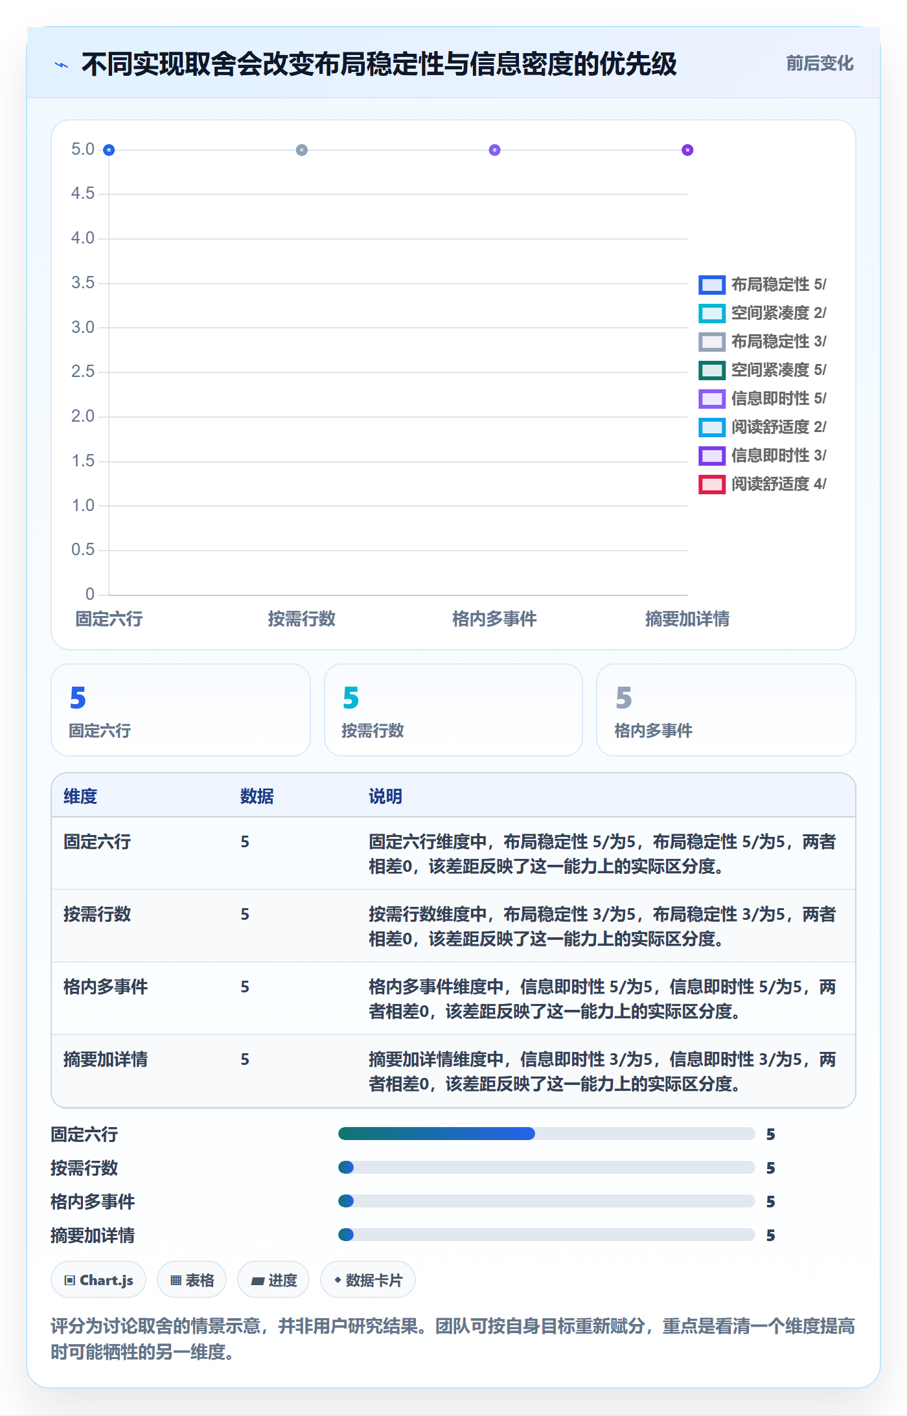Screen dimensions: 907x1416
Task: Toggle the blue 布局稳定性 5/ legend swatch
Action: 711,284
